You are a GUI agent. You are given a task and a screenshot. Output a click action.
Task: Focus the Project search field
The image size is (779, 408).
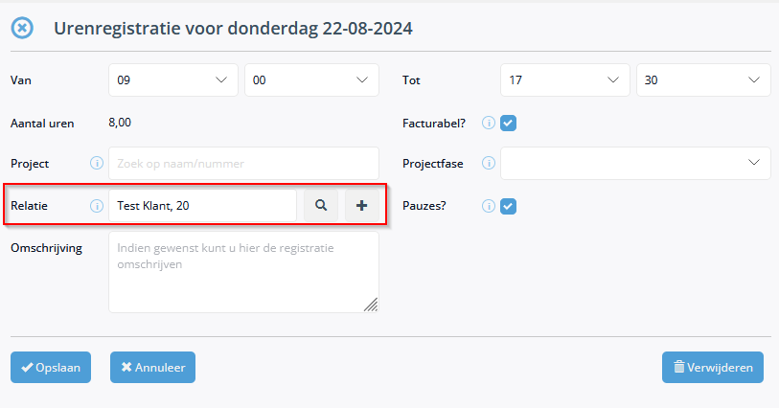pyautogui.click(x=244, y=163)
